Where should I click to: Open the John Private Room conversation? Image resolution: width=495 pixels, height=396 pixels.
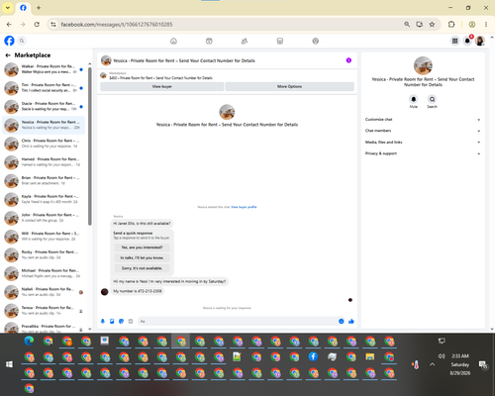point(44,218)
